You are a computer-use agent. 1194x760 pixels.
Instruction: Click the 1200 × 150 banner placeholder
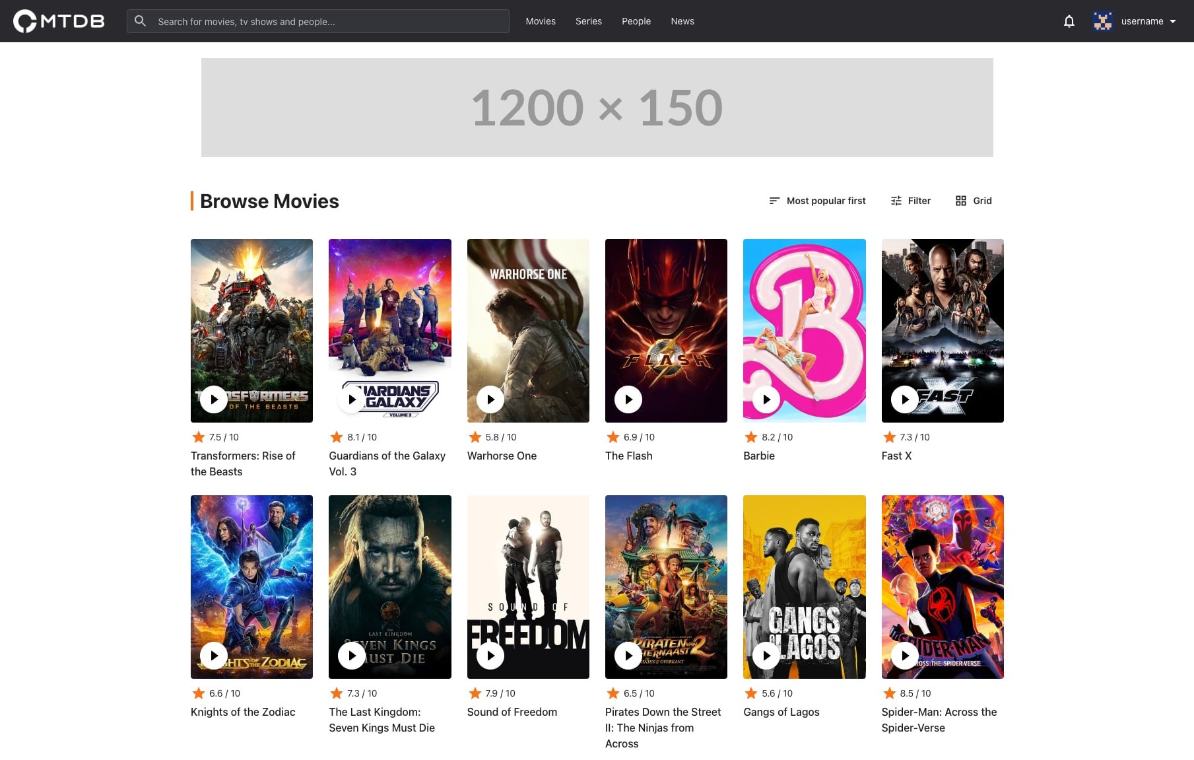[x=597, y=108]
